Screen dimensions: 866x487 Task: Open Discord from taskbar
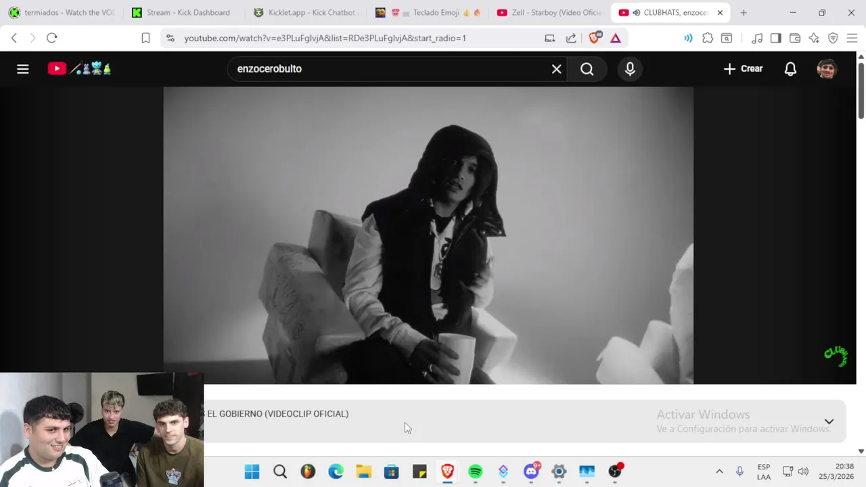[531, 471]
